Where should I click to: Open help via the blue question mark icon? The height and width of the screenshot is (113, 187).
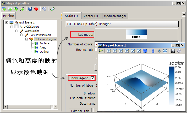30,9
